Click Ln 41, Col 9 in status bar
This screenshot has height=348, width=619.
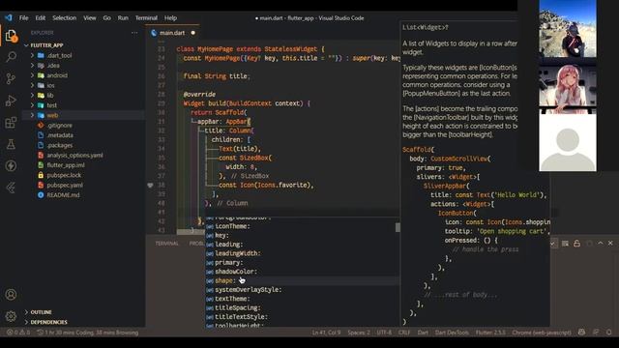(326, 333)
